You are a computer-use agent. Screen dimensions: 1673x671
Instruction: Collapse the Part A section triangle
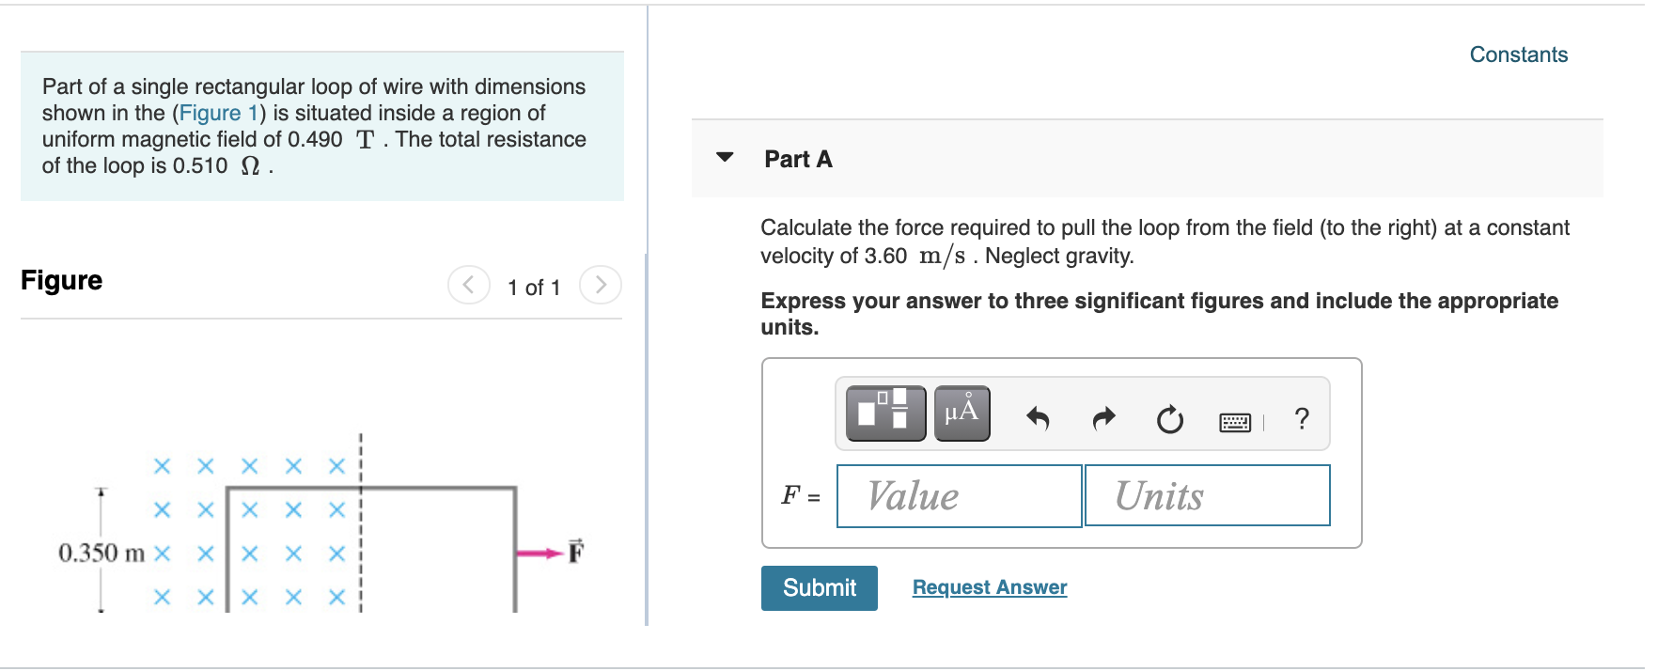725,157
